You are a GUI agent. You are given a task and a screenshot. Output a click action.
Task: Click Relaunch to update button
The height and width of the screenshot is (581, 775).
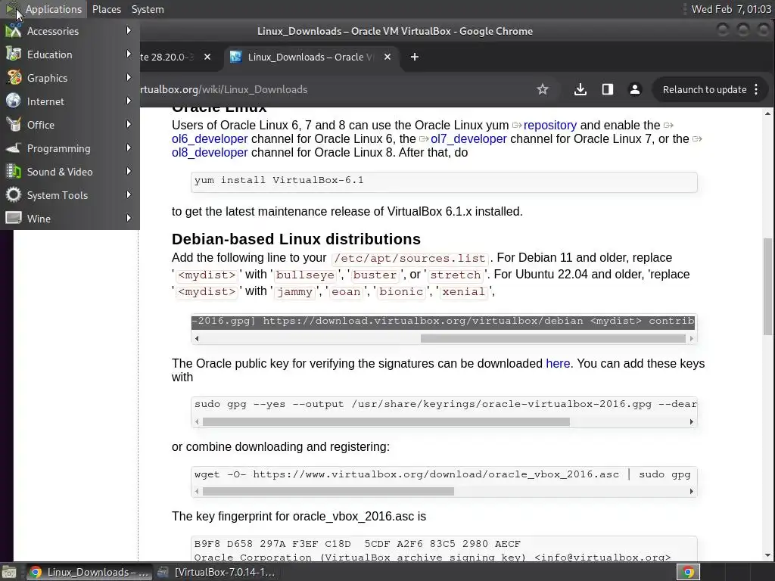(x=705, y=89)
